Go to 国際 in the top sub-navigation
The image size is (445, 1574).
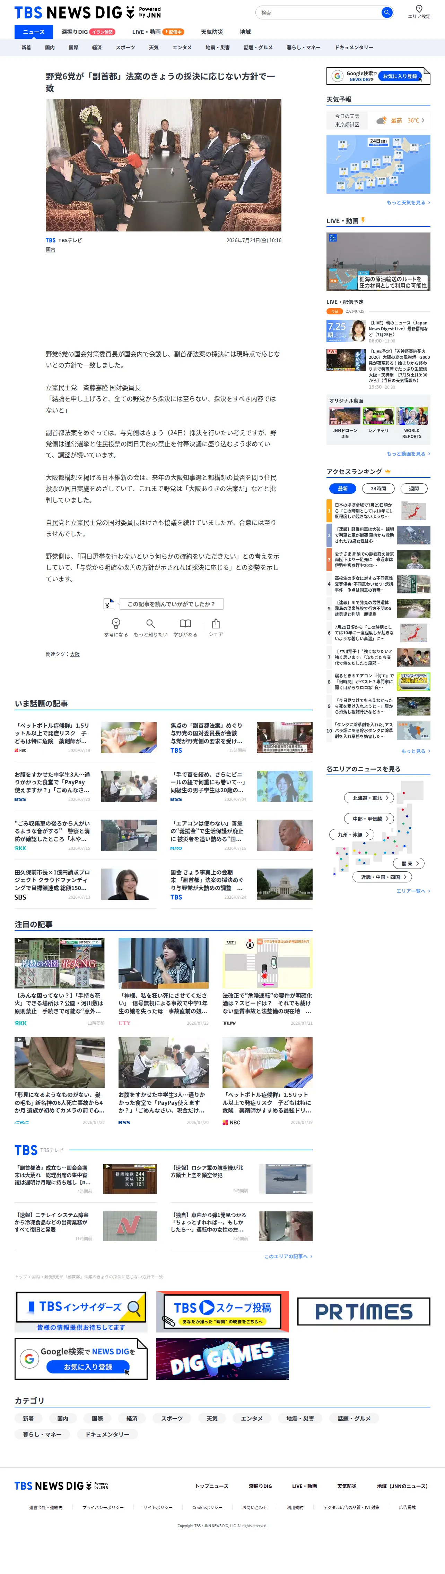coord(73,47)
